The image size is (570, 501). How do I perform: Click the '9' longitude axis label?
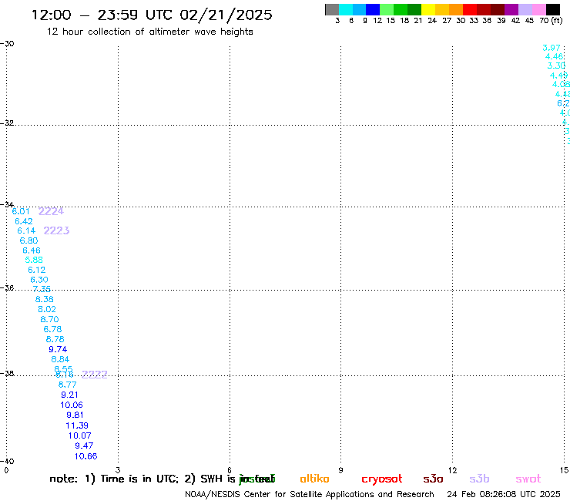click(340, 470)
